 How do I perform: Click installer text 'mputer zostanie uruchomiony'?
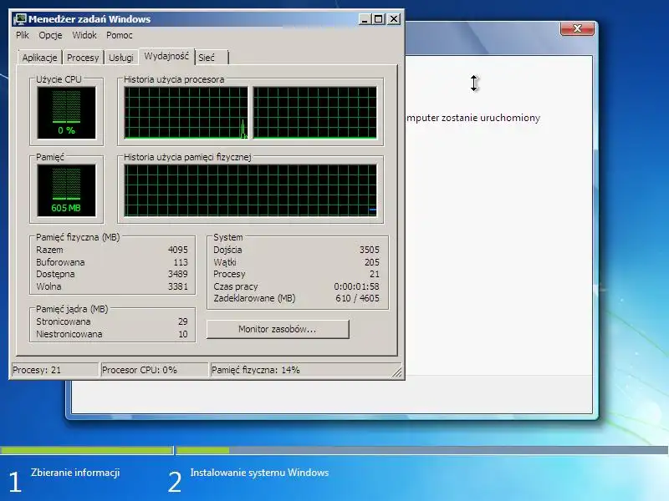click(x=473, y=118)
